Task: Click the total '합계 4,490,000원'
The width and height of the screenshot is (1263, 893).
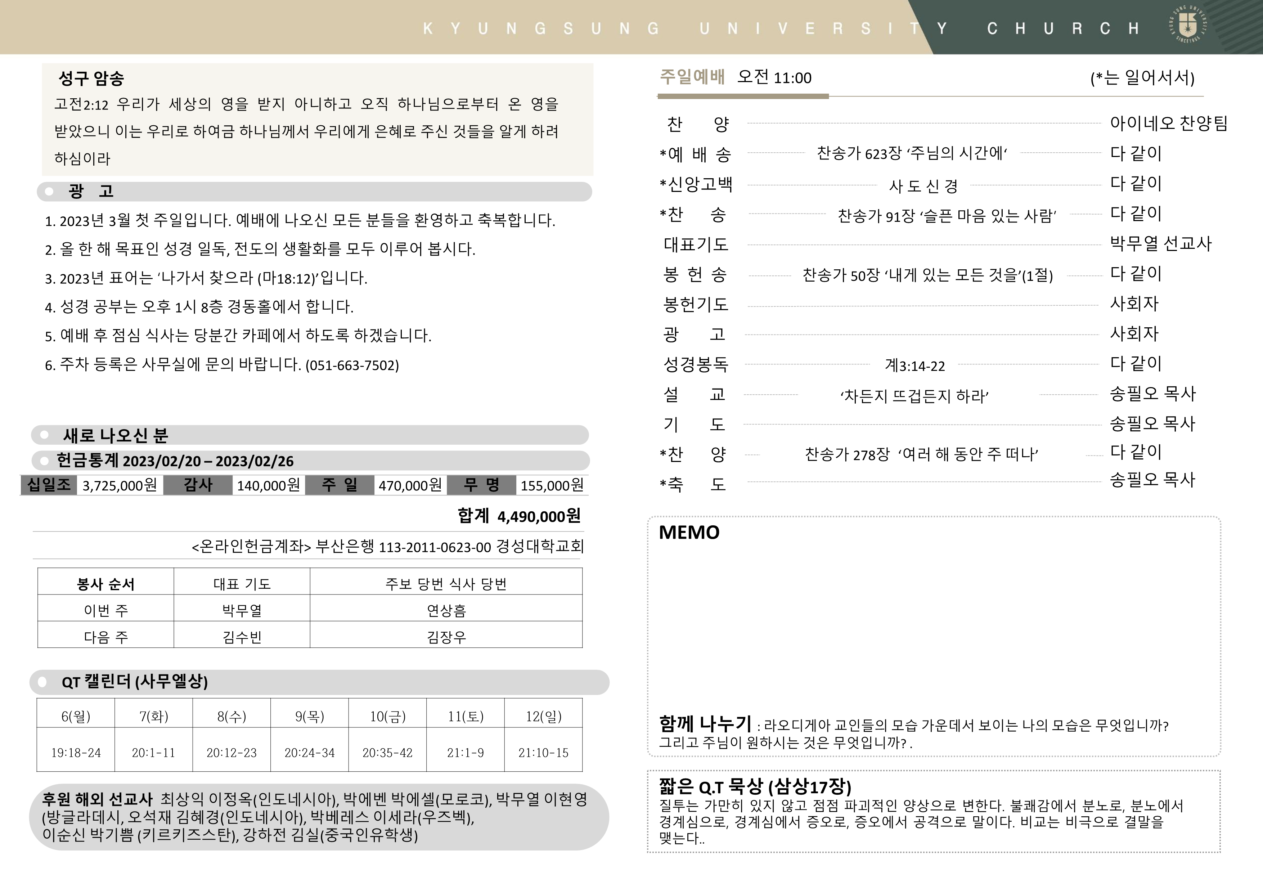Action: pos(519,516)
